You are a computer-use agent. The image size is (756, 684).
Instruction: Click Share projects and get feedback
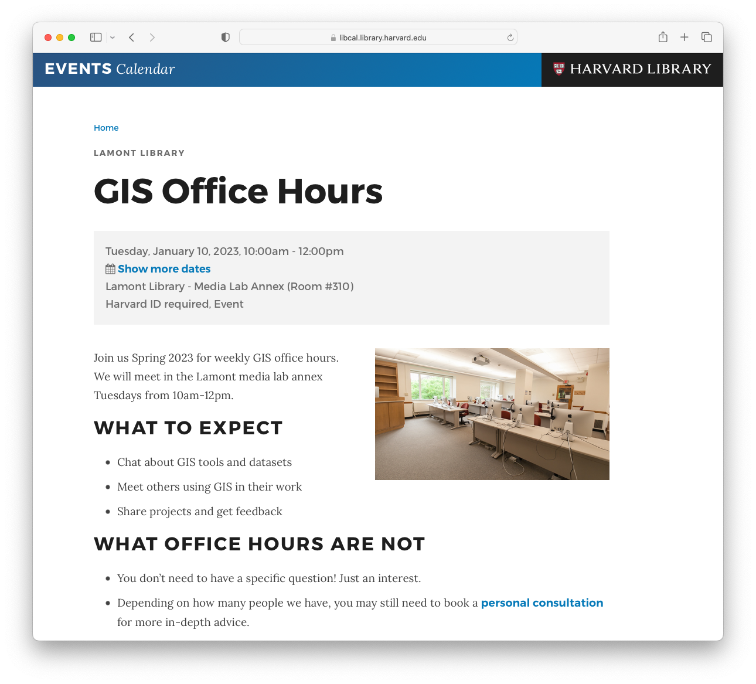[200, 512]
